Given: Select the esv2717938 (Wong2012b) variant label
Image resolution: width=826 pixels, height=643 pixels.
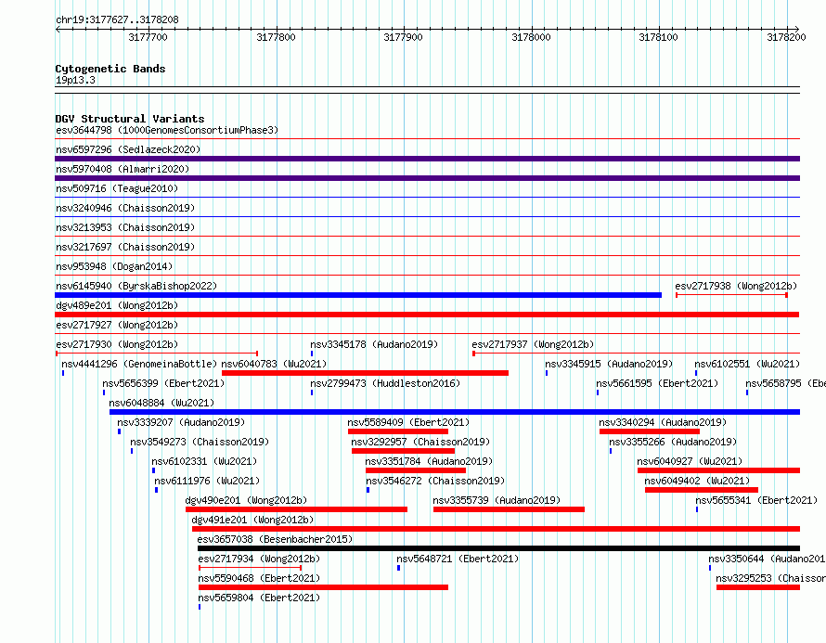Looking at the screenshot, I should (735, 286).
